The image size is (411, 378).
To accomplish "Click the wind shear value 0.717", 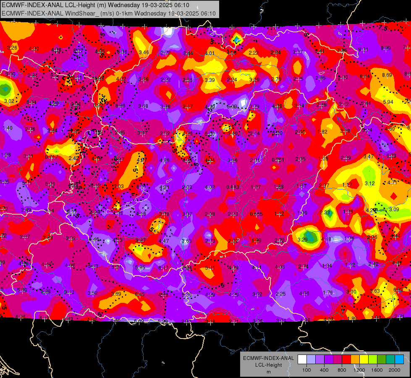I will click(51, 157).
